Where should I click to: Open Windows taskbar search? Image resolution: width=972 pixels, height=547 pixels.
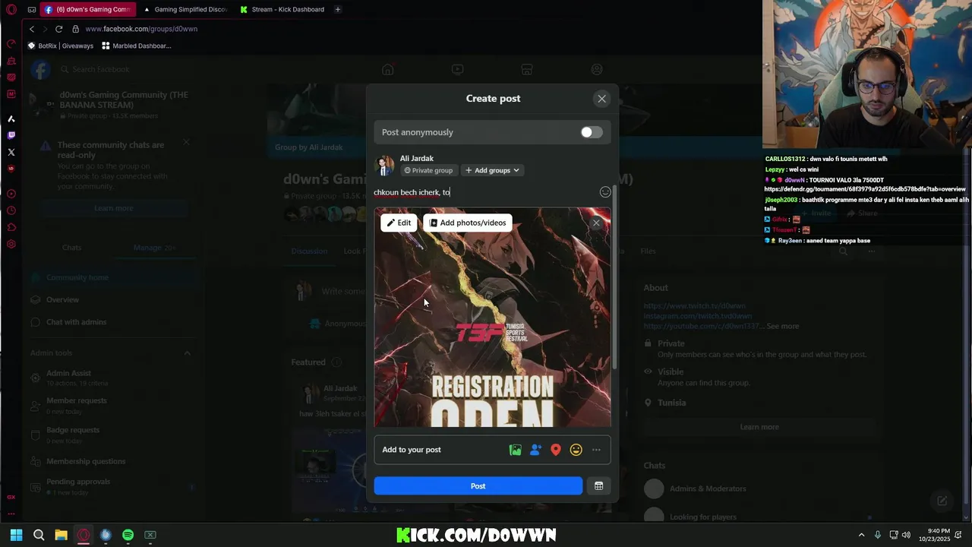pyautogui.click(x=39, y=535)
